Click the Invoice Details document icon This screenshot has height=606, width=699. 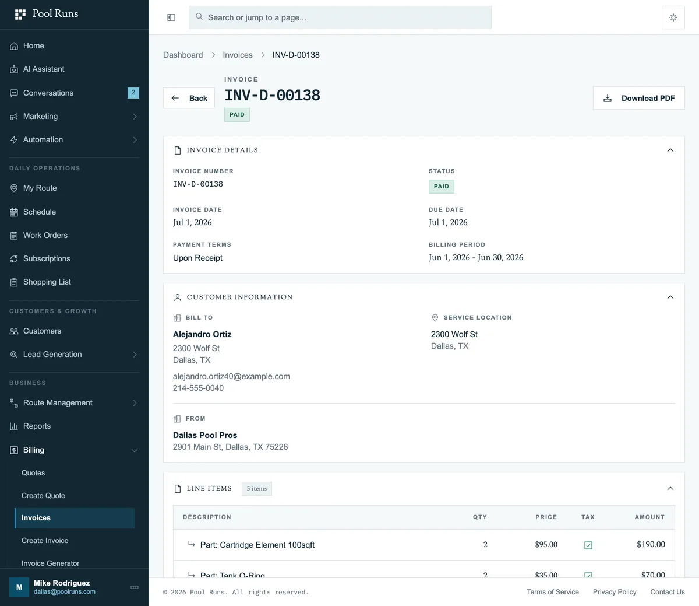[178, 150]
